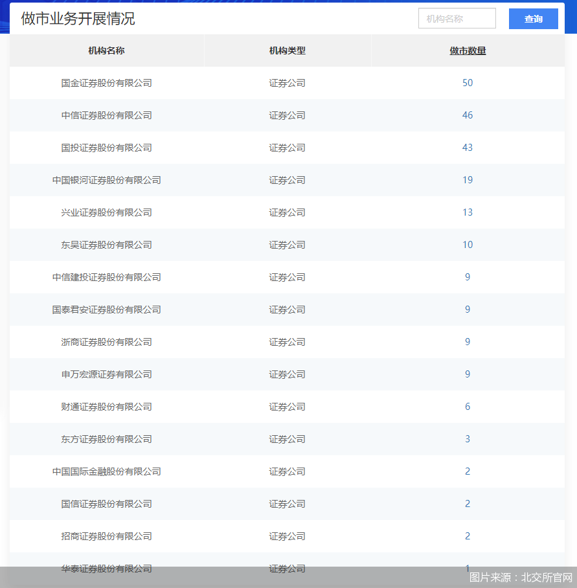Open 中信建投证券's count link showing 9
The height and width of the screenshot is (588, 577).
pyautogui.click(x=468, y=277)
